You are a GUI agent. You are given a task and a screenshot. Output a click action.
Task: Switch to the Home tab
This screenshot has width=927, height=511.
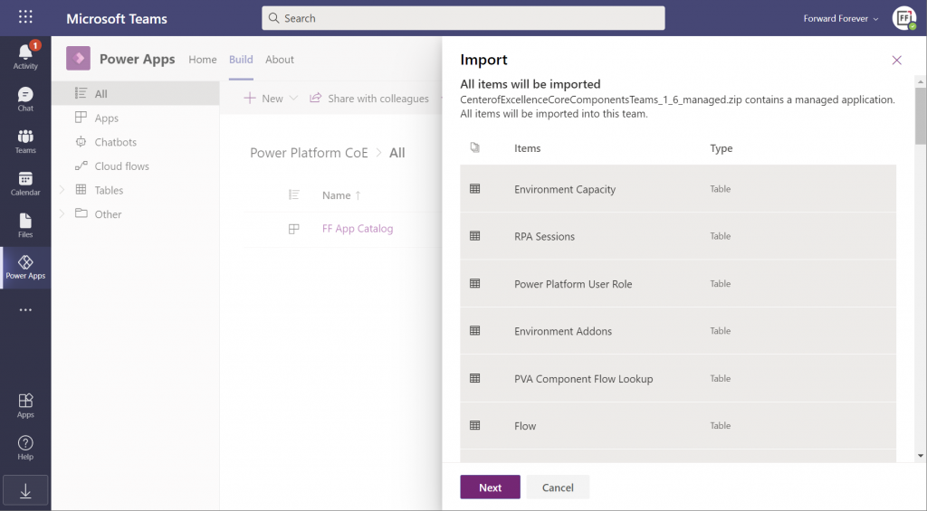[x=202, y=59]
